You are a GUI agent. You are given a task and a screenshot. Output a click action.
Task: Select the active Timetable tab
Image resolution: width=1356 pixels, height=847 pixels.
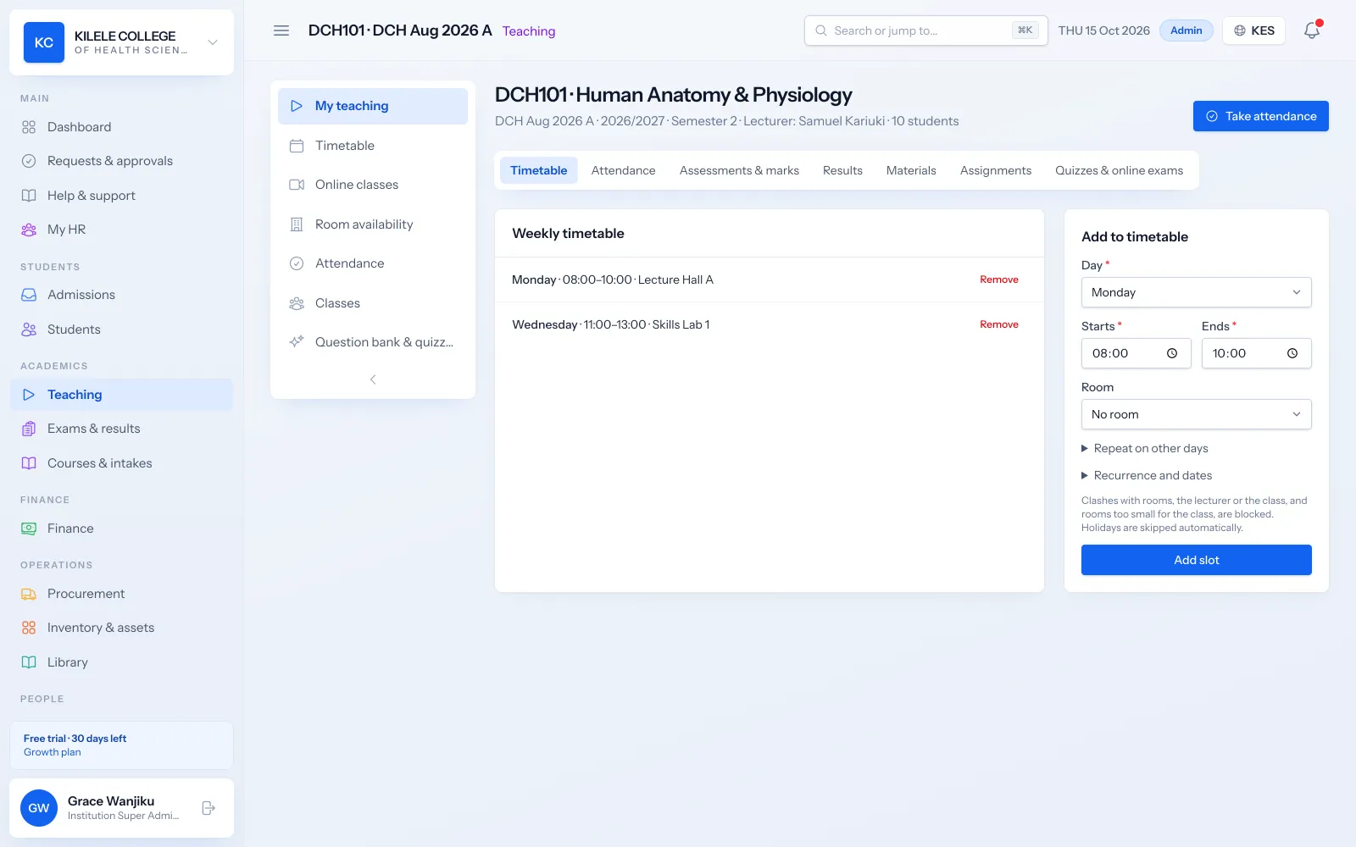[x=538, y=170]
